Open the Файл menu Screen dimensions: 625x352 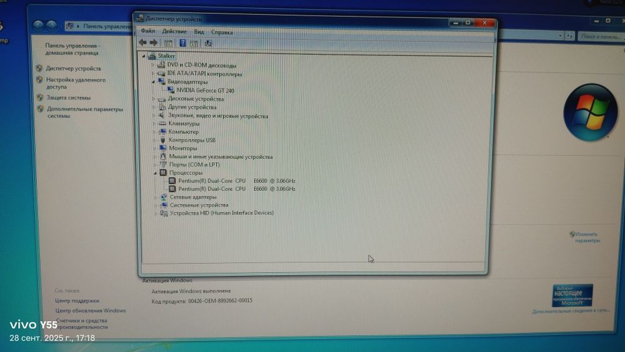pyautogui.click(x=147, y=31)
